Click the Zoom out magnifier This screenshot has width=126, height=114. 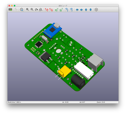tap(32, 9)
